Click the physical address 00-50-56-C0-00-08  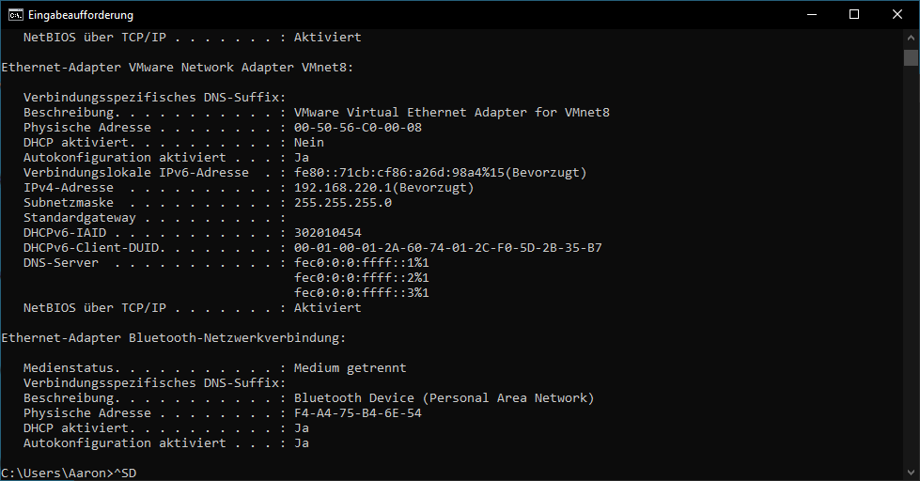point(358,127)
